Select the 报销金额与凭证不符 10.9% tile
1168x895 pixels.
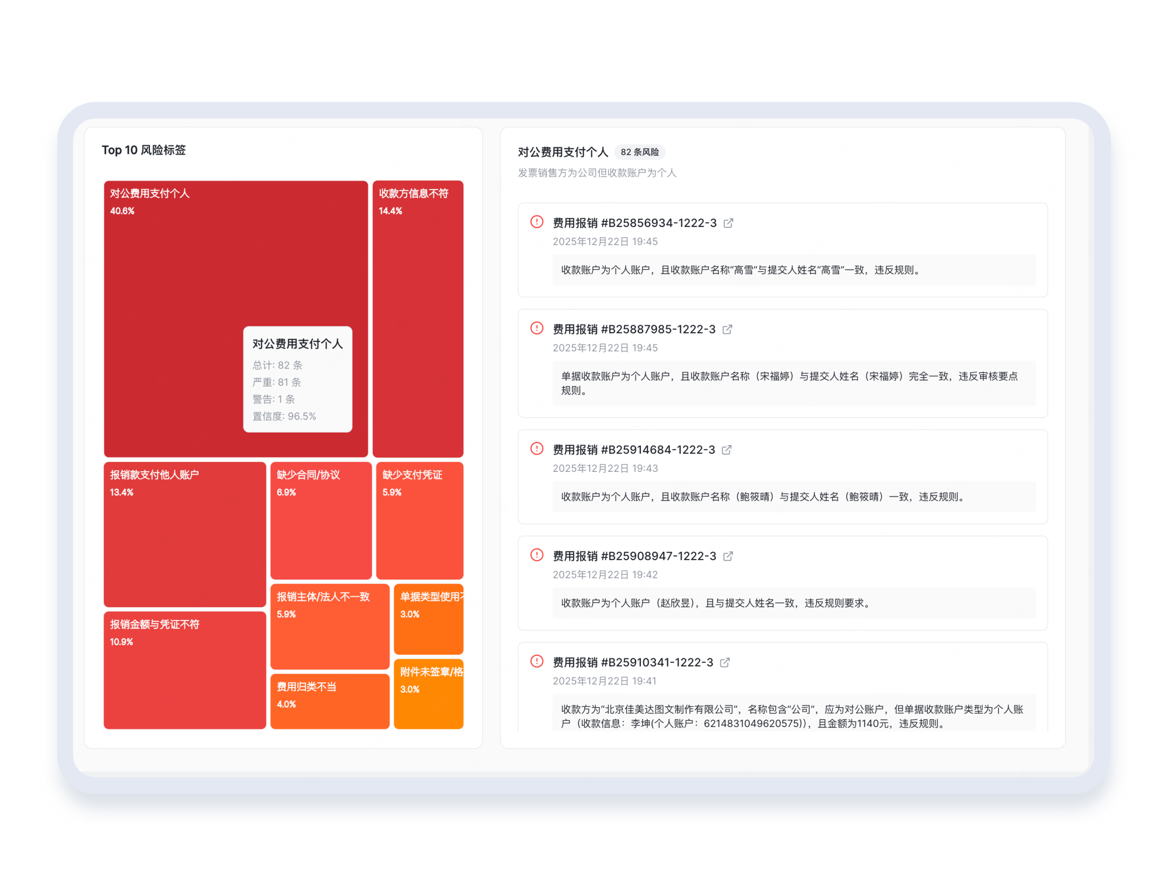(185, 670)
